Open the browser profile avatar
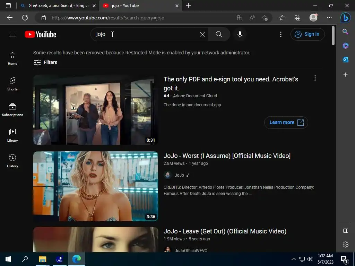This screenshot has height=266, width=355. point(313,18)
